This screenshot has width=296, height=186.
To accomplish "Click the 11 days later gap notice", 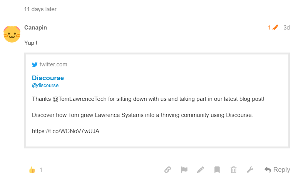I will [40, 9].
